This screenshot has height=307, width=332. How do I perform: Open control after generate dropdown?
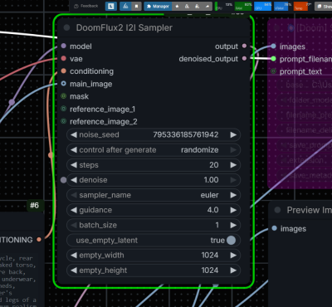tap(154, 149)
